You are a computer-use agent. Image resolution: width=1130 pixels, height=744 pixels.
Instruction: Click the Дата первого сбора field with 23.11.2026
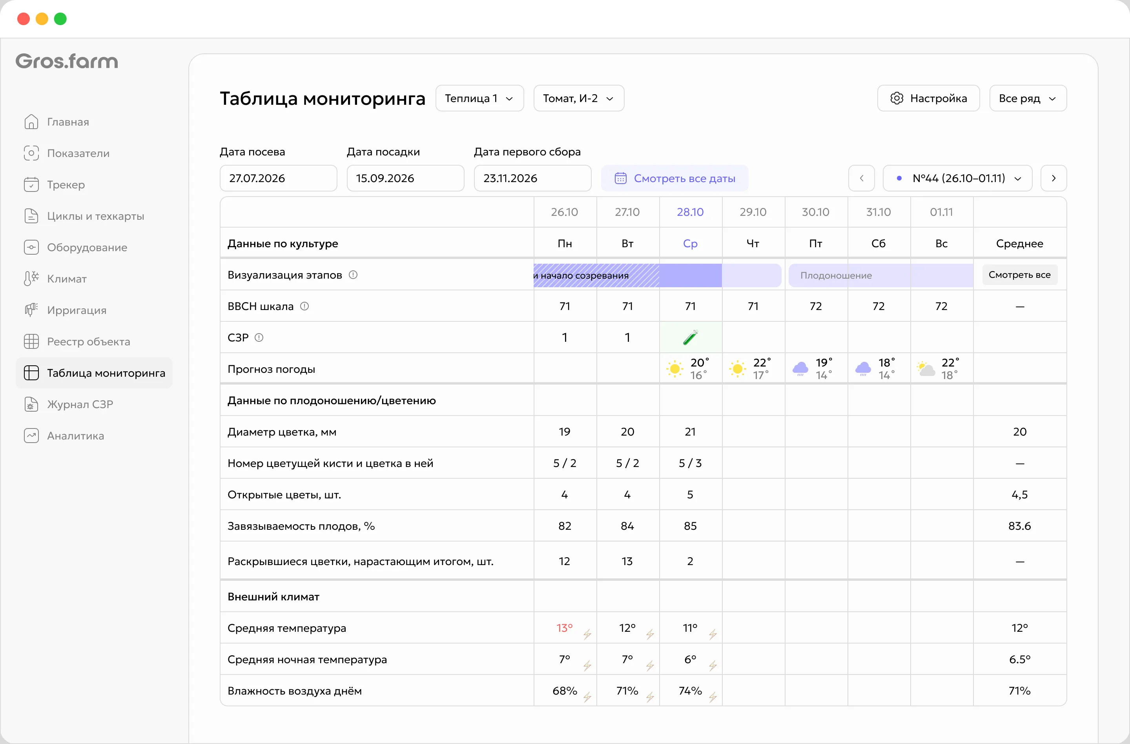[x=533, y=178]
